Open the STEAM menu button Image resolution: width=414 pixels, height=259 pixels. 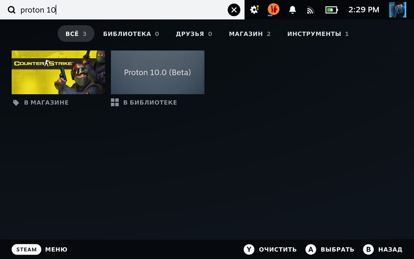(x=26, y=249)
